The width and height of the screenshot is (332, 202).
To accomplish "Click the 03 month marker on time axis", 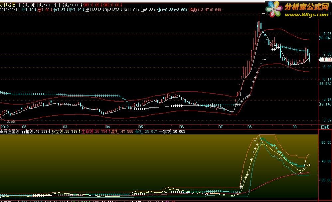I will (x=65, y=127).
